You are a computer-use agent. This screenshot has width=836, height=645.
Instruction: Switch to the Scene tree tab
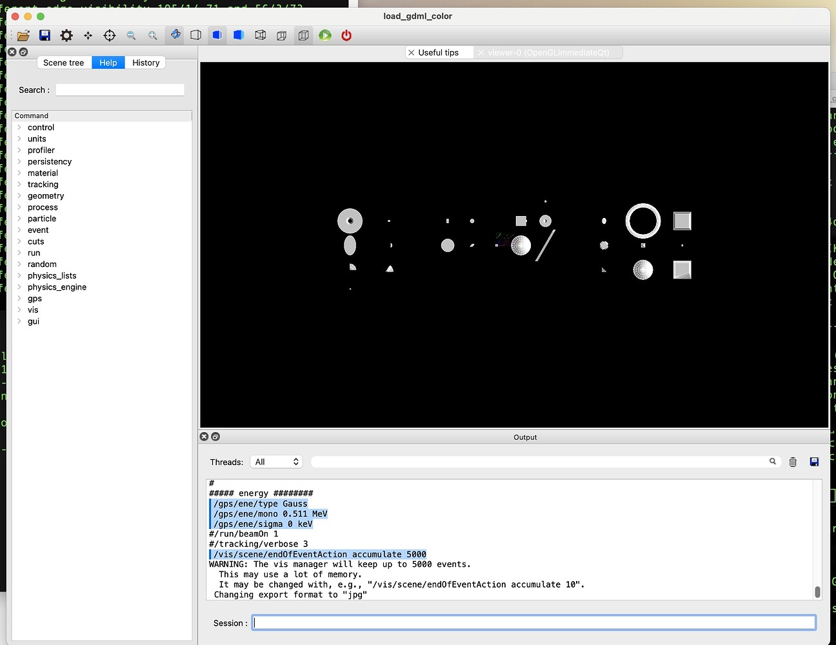[x=64, y=62]
